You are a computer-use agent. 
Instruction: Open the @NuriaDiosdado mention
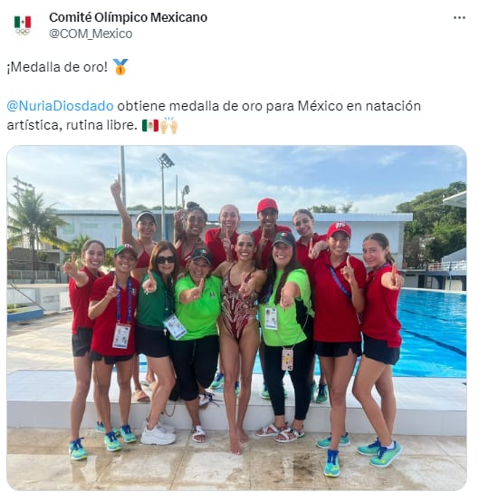[60, 106]
